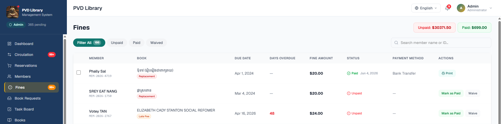Click the Dashboard grid icon in sidebar
This screenshot has width=501, height=124.
coord(9,44)
